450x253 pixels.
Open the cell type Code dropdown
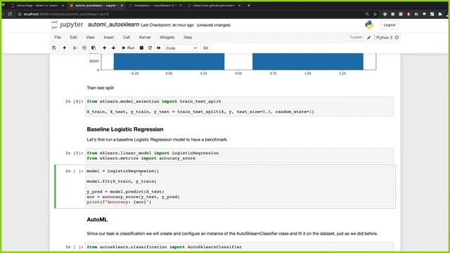[181, 48]
